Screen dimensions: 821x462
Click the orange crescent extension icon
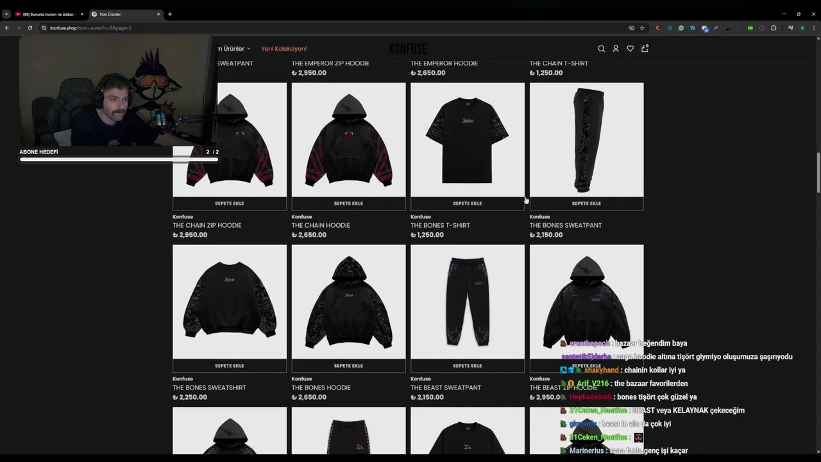coord(658,28)
